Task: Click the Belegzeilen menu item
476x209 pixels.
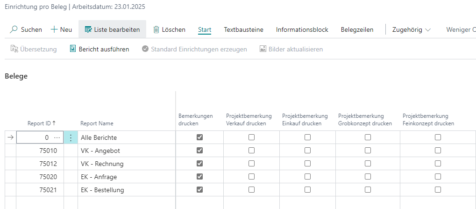Action: click(x=357, y=29)
